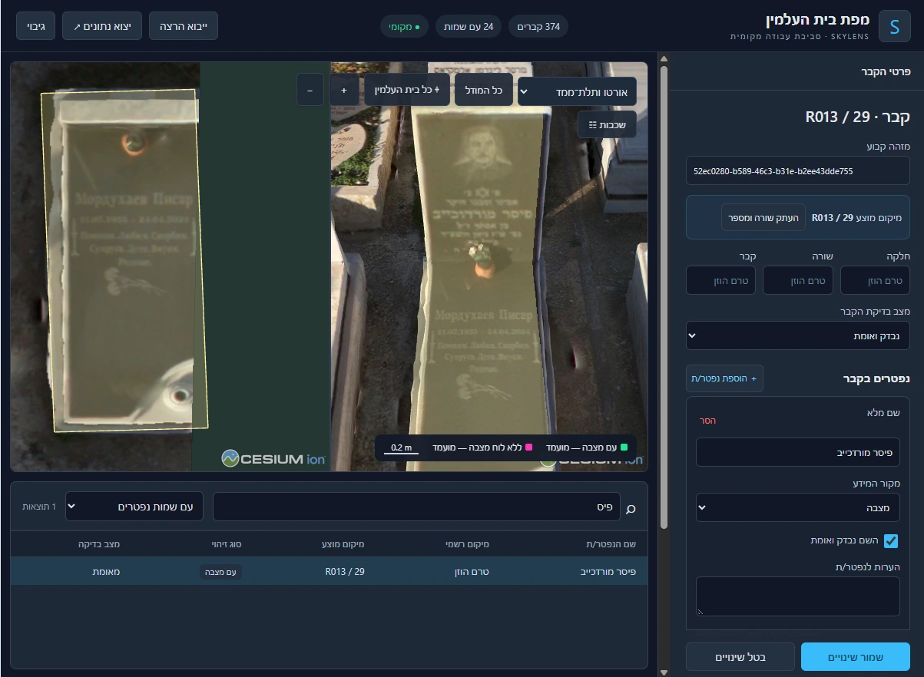Image resolution: width=924 pixels, height=677 pixels.
Task: Toggle השם נבדק ואומת checkbox
Action: tap(891, 541)
